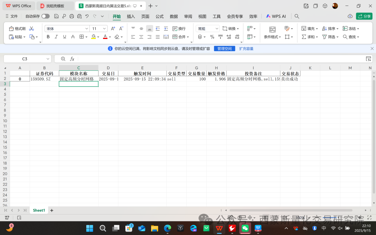The width and height of the screenshot is (376, 235).
Task: Click the save icon in quick toolbar
Action: pos(56,16)
